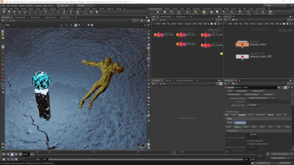Select the Grid shelf tool

click(x=25, y=12)
